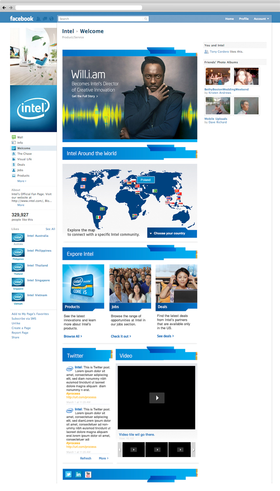
Task: Click Check it out link under Jobs
Action: (121, 336)
